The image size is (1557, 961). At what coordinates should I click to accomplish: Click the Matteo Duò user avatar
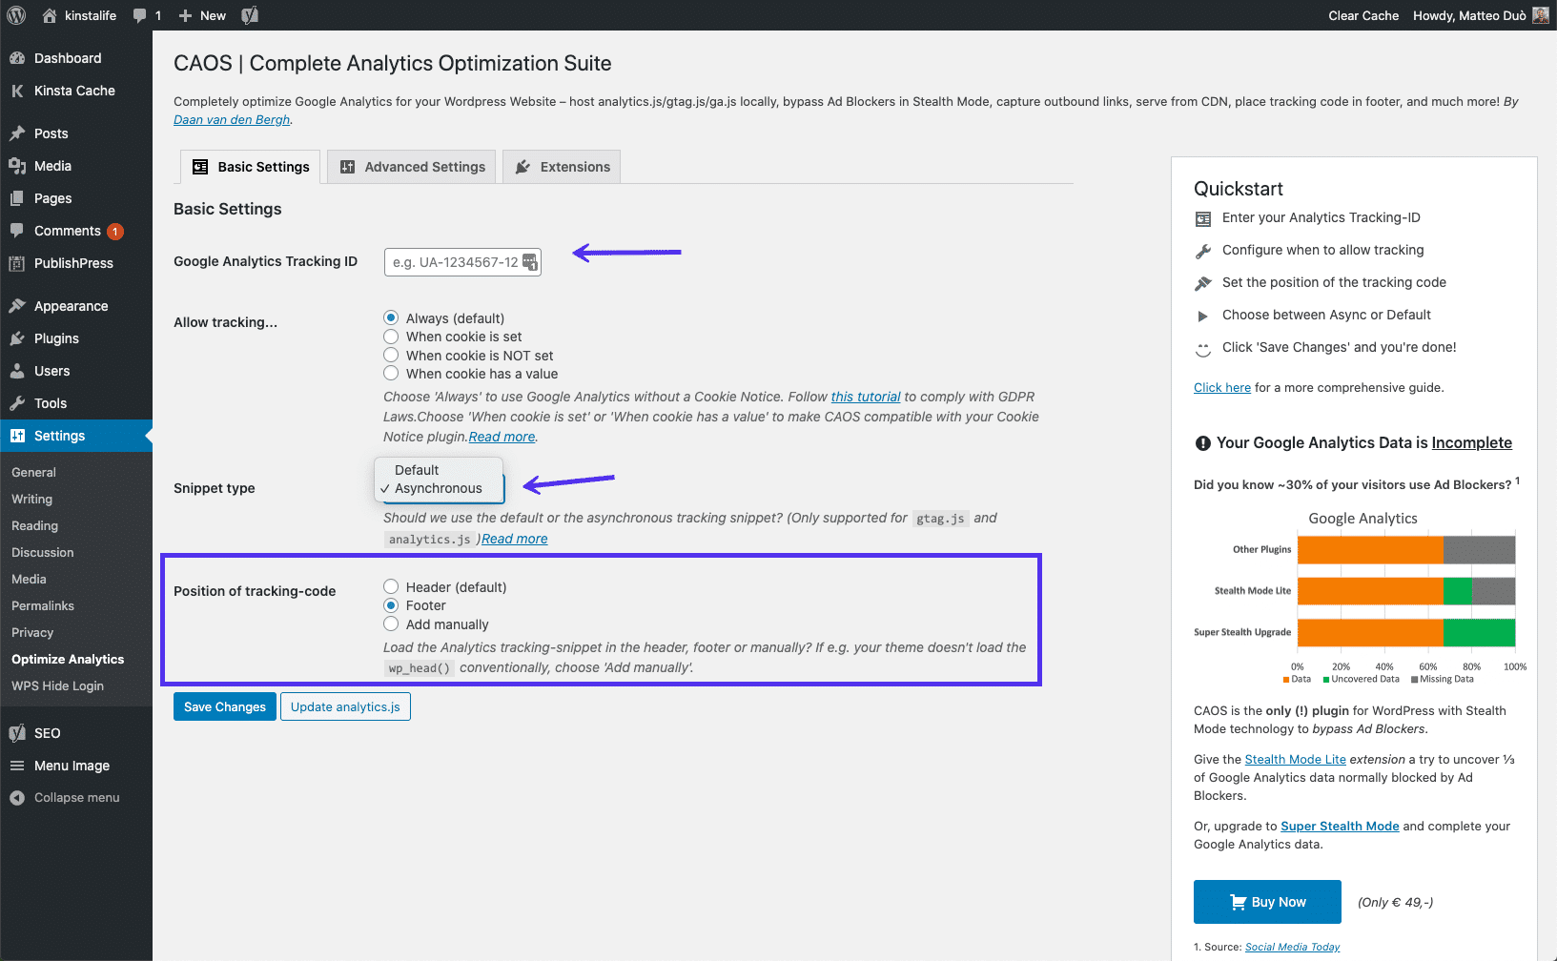click(x=1540, y=15)
